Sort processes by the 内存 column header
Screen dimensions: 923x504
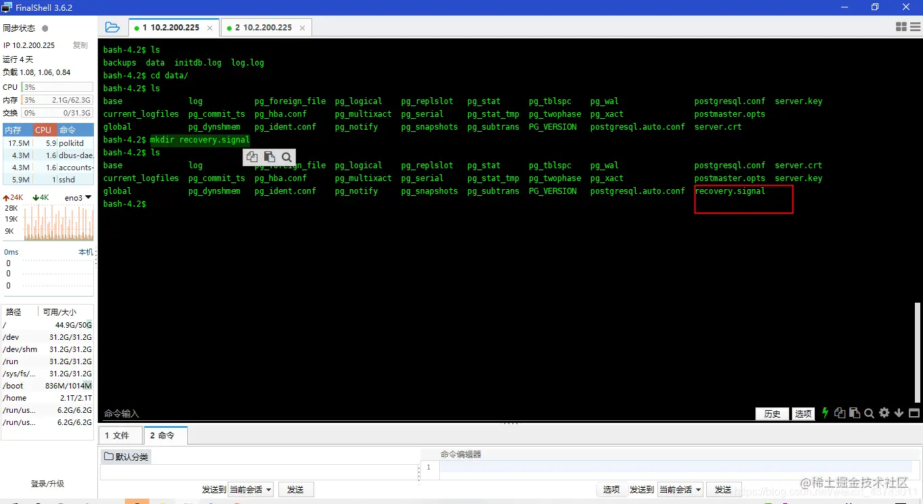click(17, 130)
